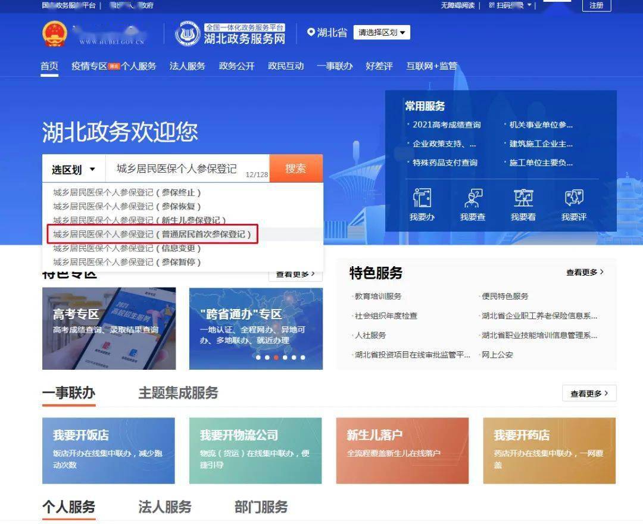Open the 我要查 service icon
This screenshot has height=524, width=643.
point(473,205)
